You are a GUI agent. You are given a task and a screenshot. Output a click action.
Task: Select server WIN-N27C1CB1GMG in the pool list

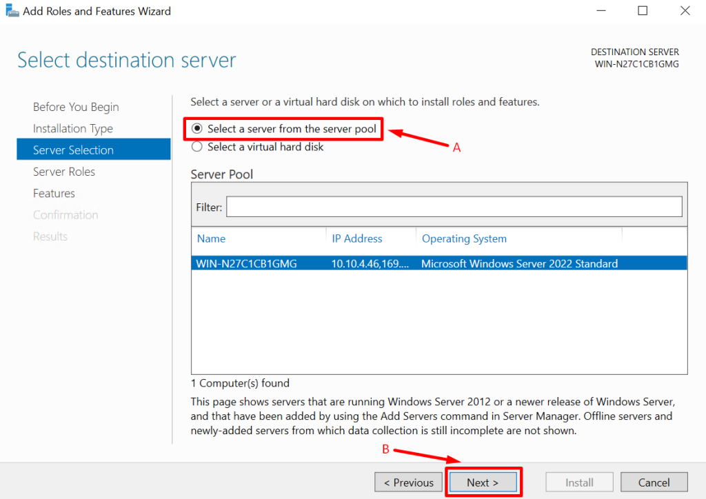247,263
